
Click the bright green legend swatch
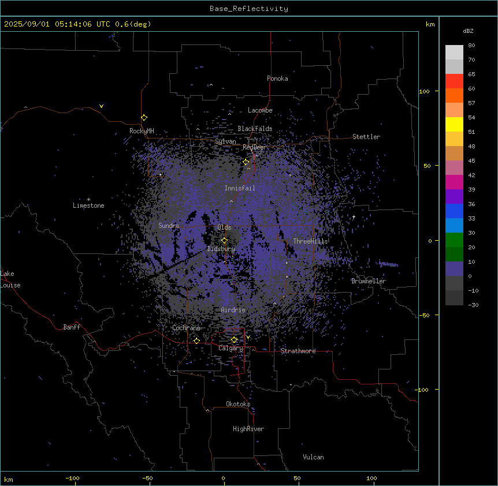(x=454, y=240)
